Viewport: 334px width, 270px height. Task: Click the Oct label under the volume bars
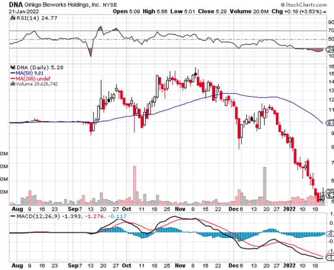[126, 209]
